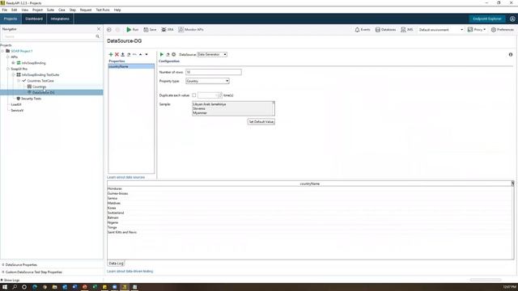The width and height of the screenshot is (518, 291).
Task: Click the Run button in the main toolbar
Action: tap(133, 30)
